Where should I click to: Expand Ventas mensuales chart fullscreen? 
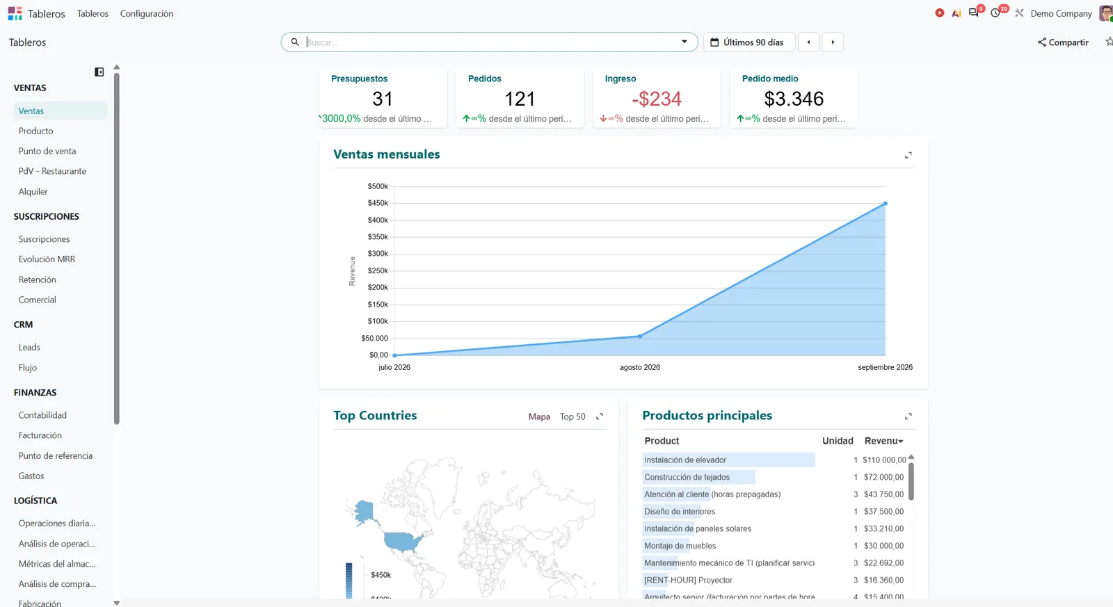908,155
